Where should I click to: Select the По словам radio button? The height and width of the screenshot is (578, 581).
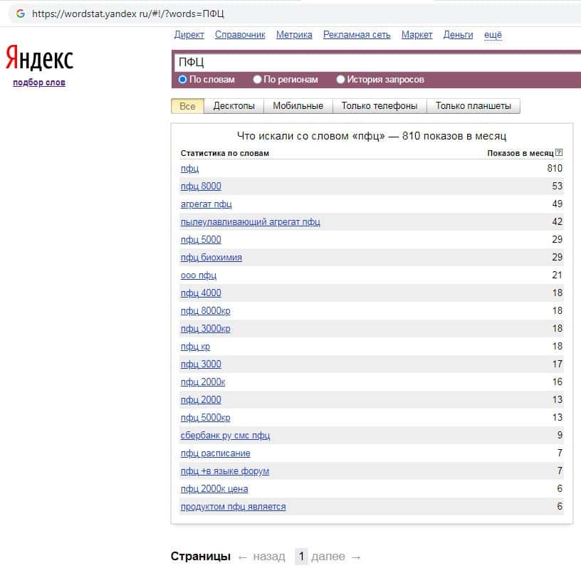[183, 80]
